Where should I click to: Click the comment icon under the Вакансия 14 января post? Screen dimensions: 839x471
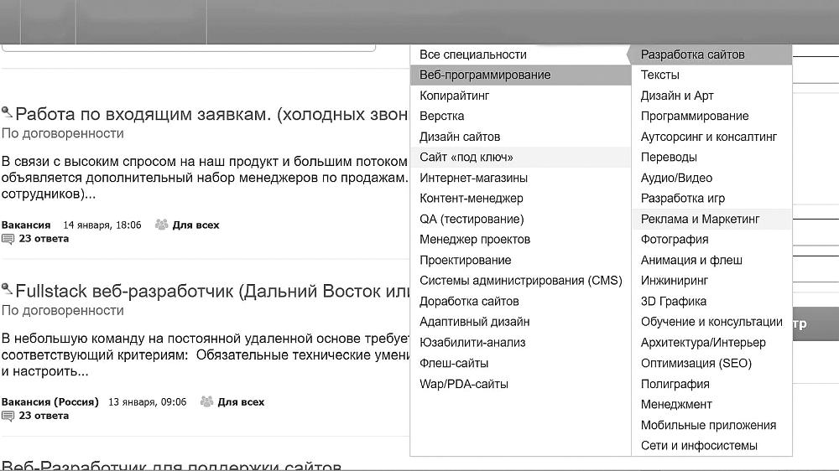click(x=8, y=239)
